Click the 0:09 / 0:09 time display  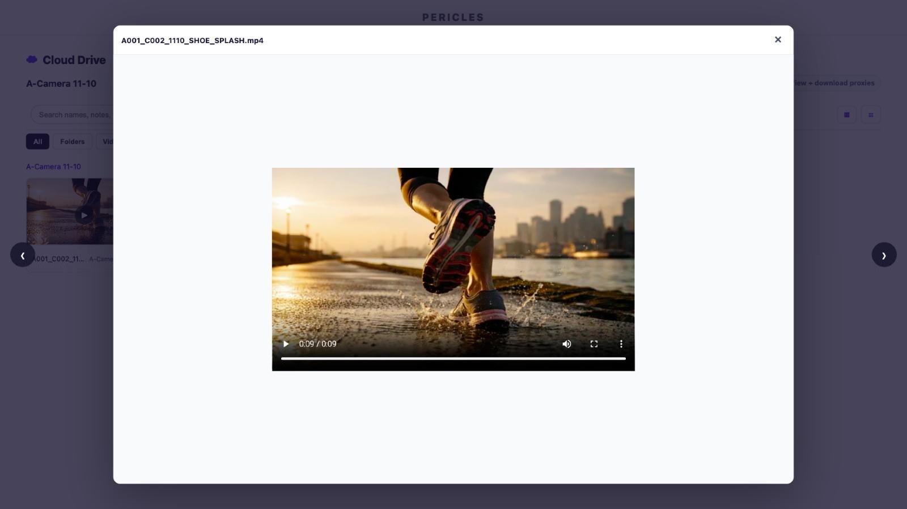317,344
